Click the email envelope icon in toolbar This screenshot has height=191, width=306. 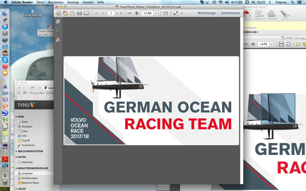point(86,13)
